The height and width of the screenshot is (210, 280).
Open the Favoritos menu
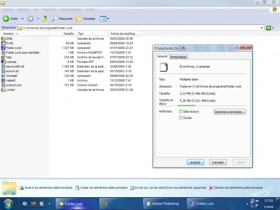49,9
